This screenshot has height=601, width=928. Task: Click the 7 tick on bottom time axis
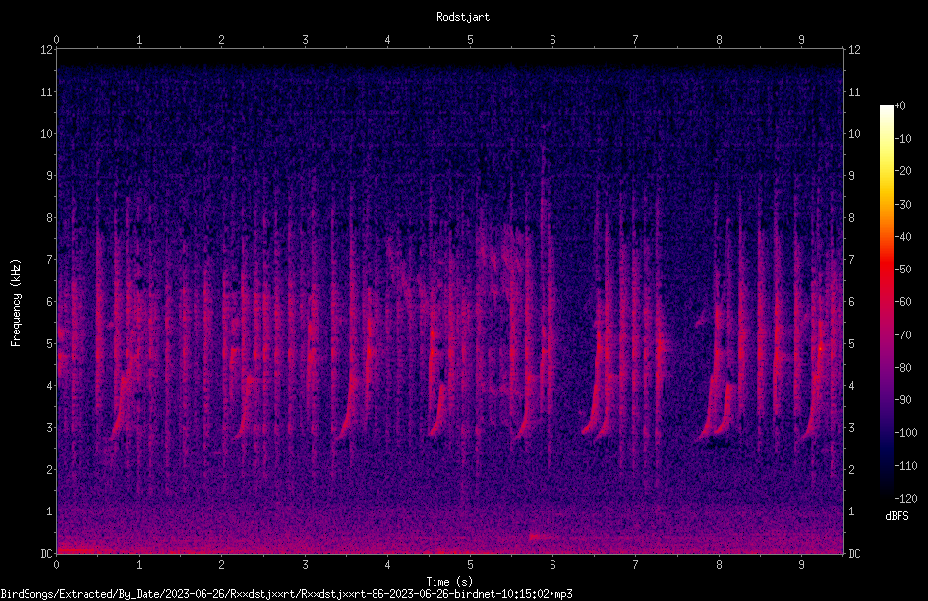pos(636,565)
